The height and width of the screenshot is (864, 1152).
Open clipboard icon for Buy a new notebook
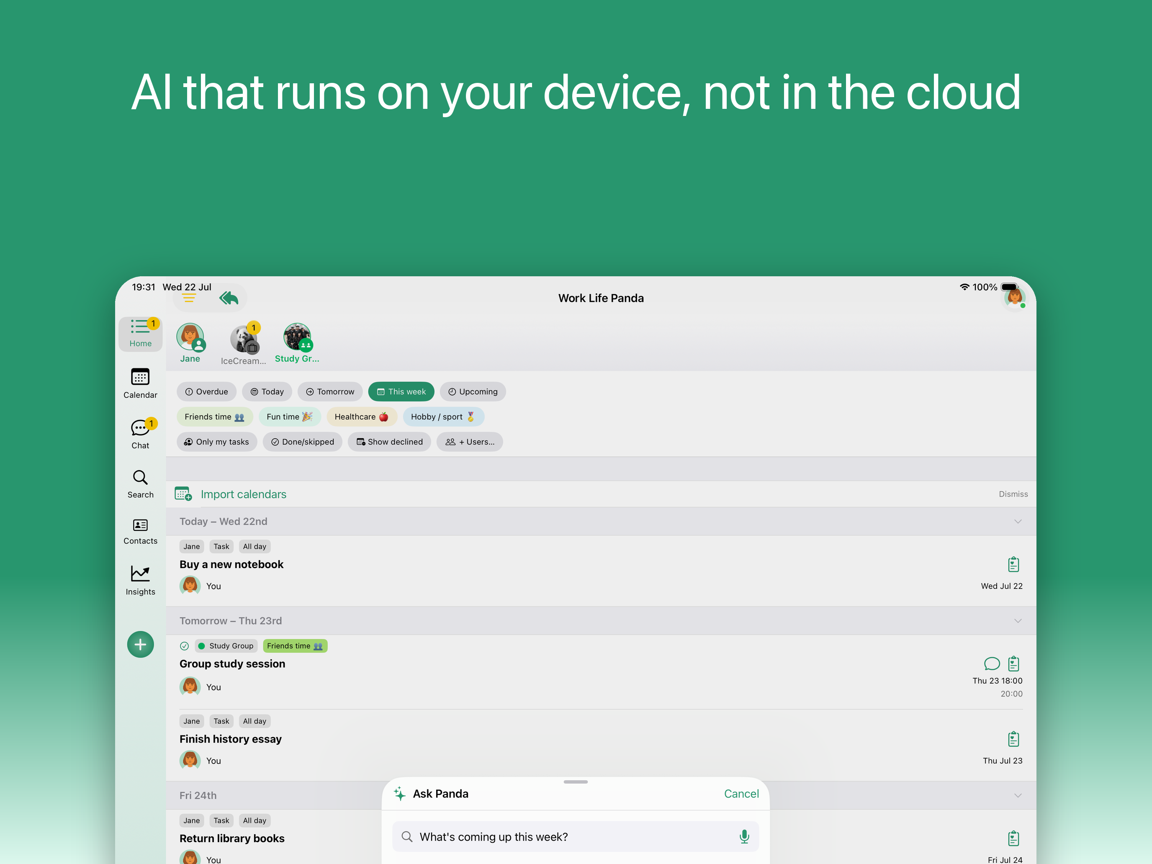point(1013,565)
